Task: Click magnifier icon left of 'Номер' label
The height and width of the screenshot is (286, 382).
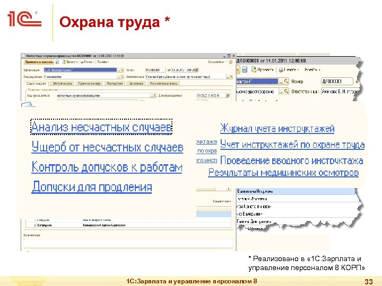Action: [286, 81]
